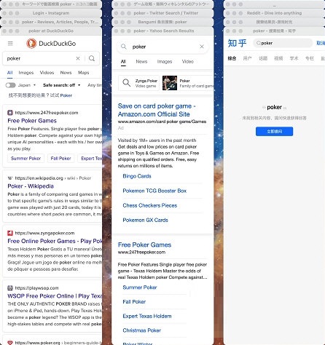This screenshot has height=345, width=325.
Task: Select All tab in Yahoo results
Action: coord(123,61)
